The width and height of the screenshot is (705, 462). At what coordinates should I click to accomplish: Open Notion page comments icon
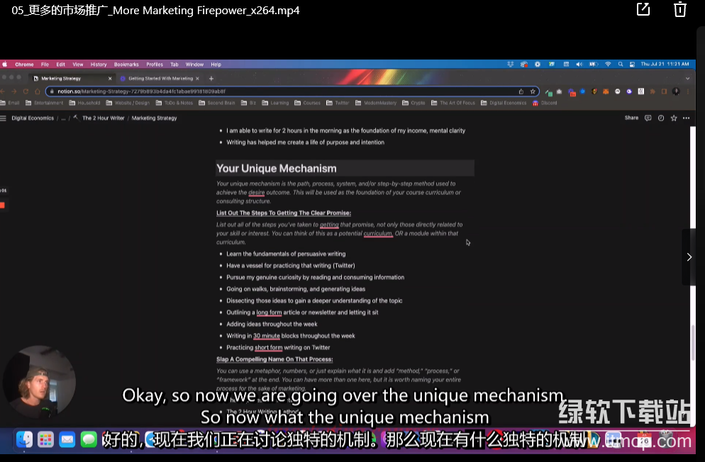pos(648,118)
